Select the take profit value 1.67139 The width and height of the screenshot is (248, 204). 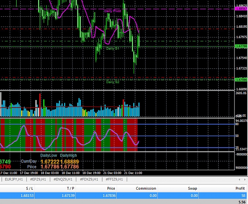point(68,196)
